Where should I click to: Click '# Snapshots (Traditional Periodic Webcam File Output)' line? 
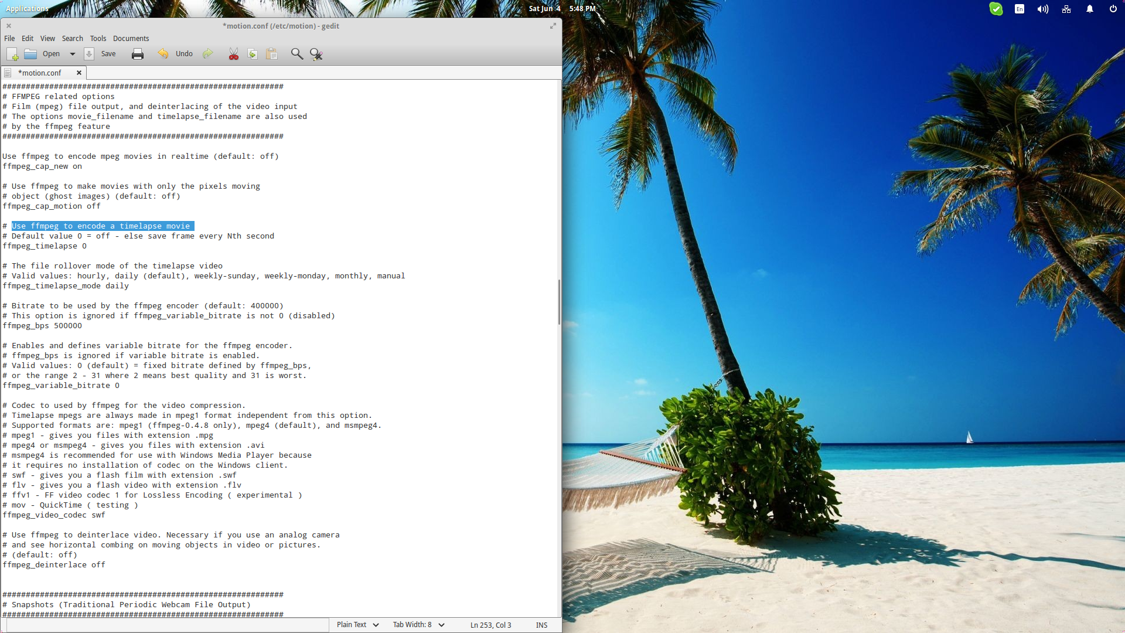(127, 605)
